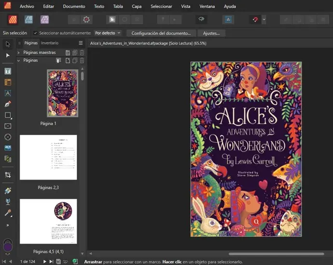The height and width of the screenshot is (265, 333).
Task: Expand more tools double chevron
Action: pos(8,225)
